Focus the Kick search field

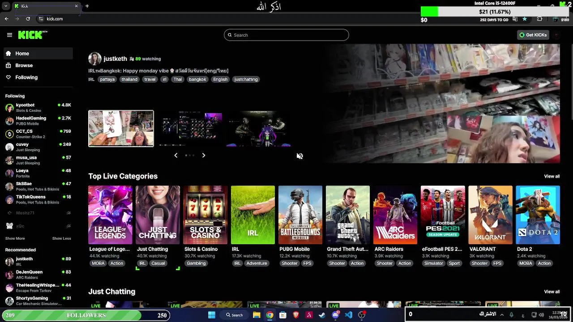286,35
